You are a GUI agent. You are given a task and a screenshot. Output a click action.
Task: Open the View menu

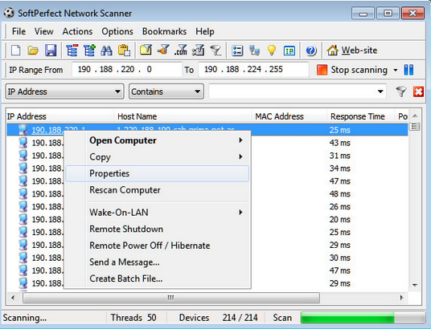coord(43,31)
